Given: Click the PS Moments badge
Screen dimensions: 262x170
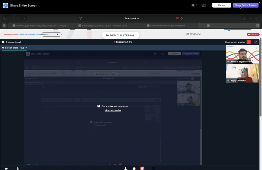Looking at the screenshot, I should tap(253, 34).
